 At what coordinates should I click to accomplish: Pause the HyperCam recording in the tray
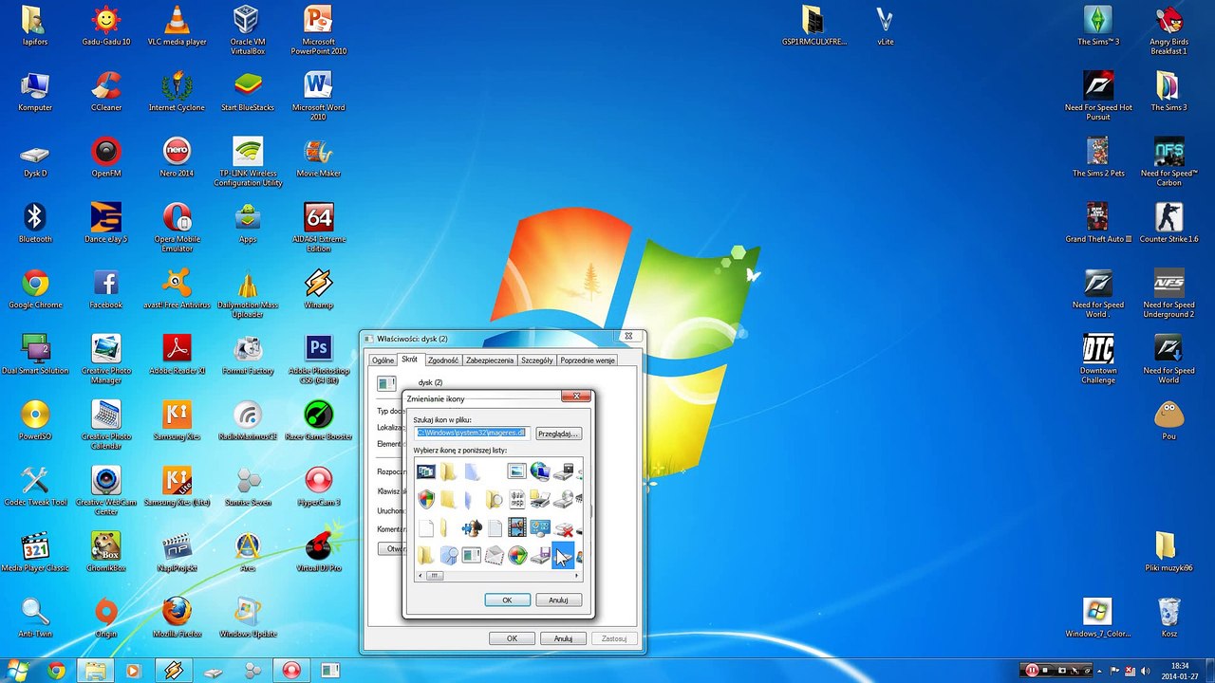pos(1032,671)
